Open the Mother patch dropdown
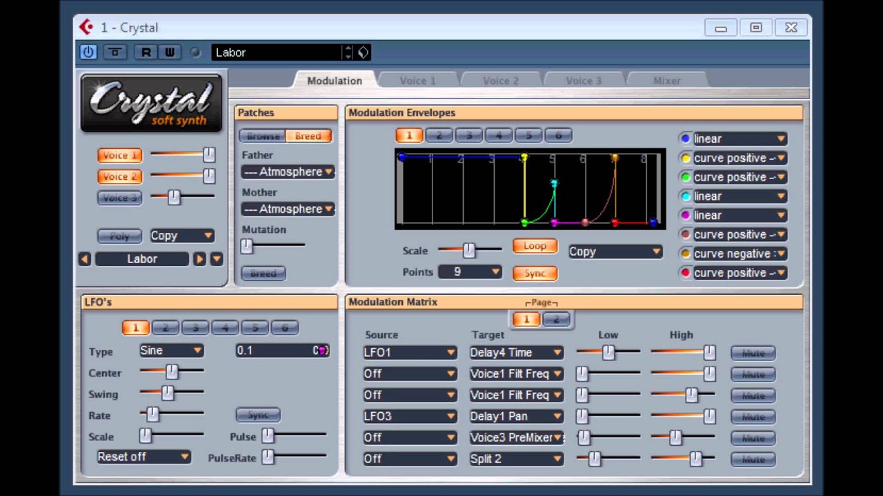This screenshot has height=496, width=883. point(288,209)
